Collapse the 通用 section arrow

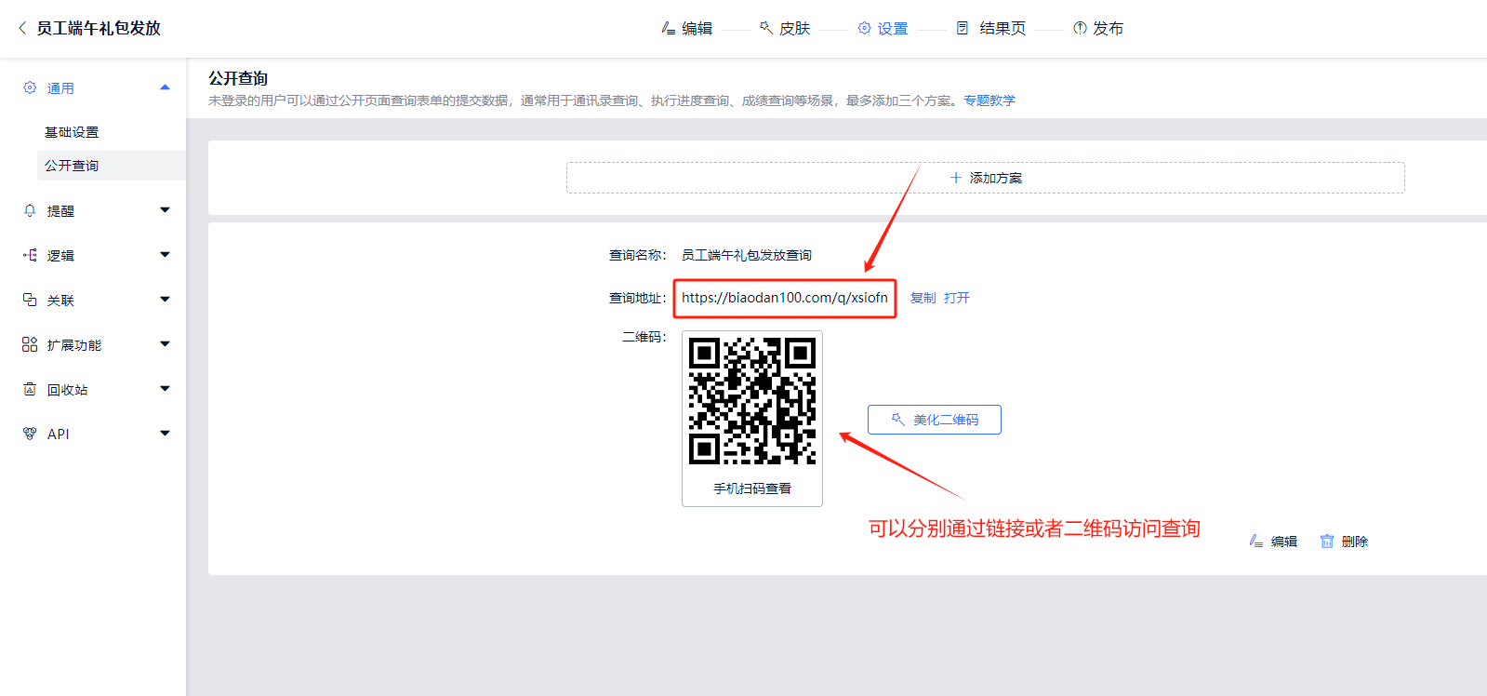tap(165, 87)
